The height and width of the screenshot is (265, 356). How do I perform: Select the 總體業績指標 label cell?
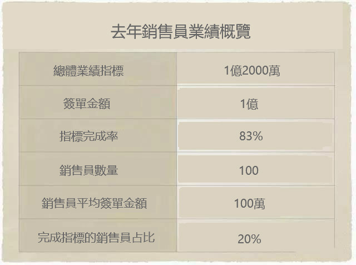(98, 69)
